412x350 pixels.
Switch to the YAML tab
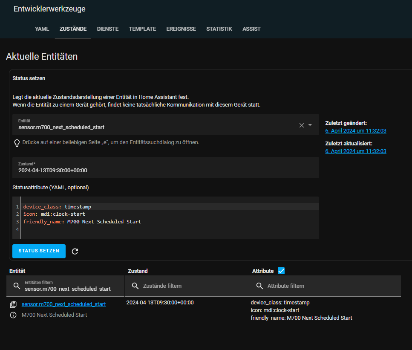point(42,29)
